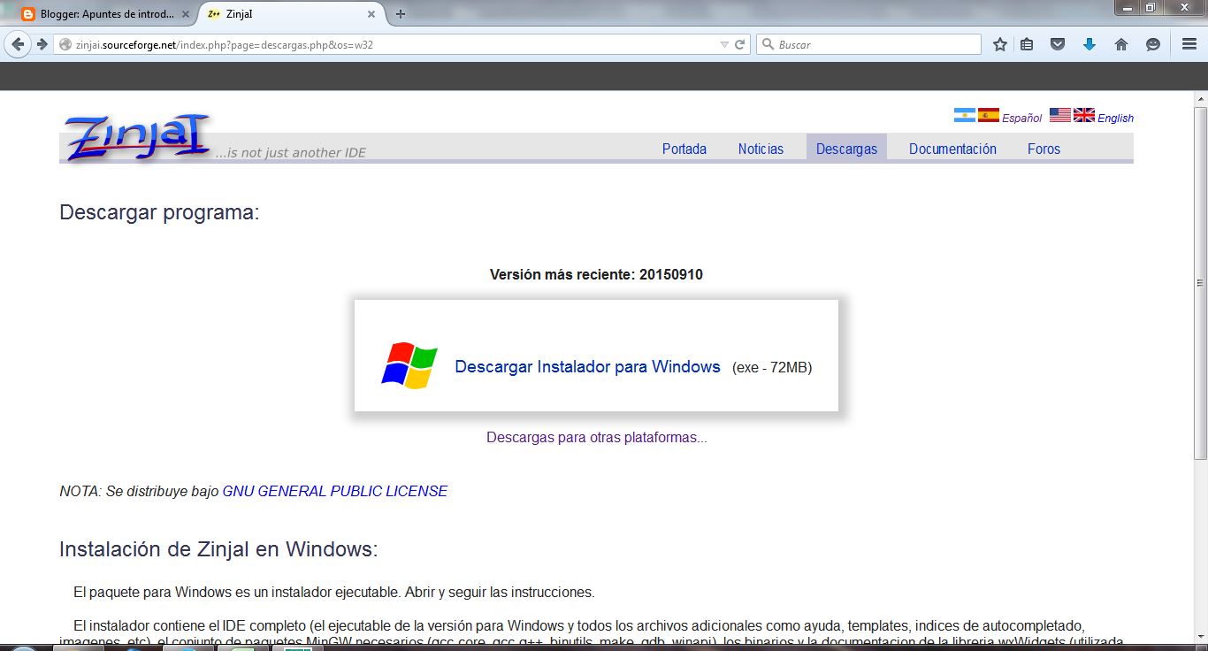This screenshot has height=651, width=1208.
Task: Open the Documentación section
Action: 952,149
